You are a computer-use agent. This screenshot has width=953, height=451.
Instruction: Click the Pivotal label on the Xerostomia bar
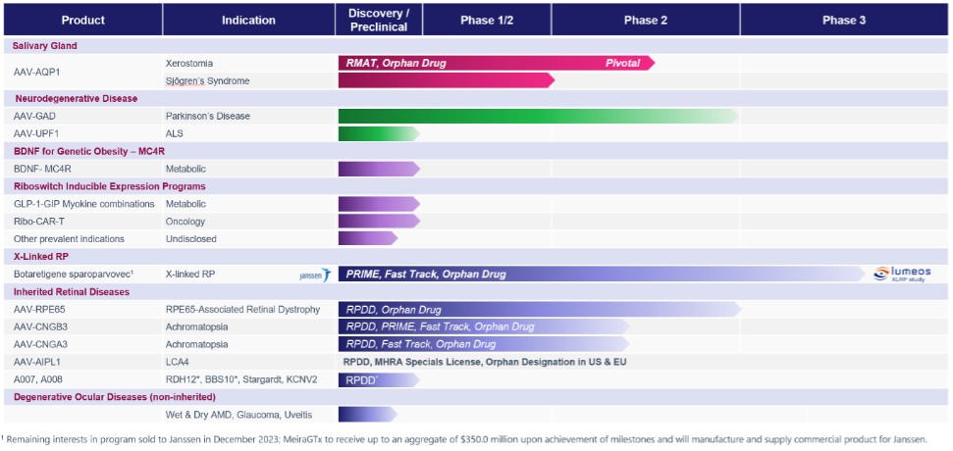click(x=622, y=63)
